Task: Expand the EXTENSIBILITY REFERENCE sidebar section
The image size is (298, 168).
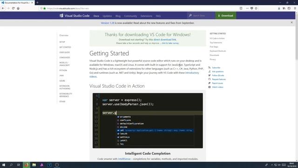Action: click(66, 95)
